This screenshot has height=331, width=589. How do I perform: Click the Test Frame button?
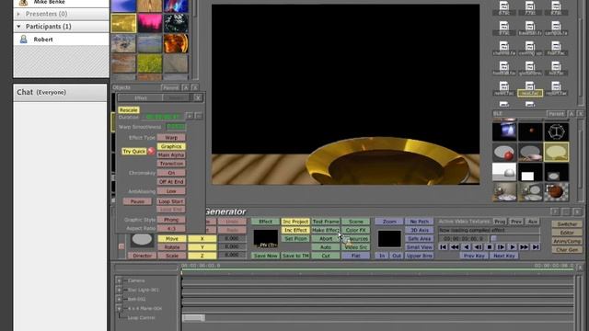point(326,222)
